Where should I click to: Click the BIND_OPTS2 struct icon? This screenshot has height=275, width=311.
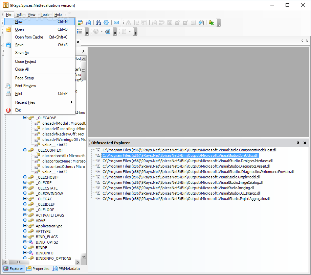click(x=31, y=242)
